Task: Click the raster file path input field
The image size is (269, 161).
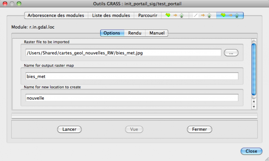Action: [x=123, y=53]
